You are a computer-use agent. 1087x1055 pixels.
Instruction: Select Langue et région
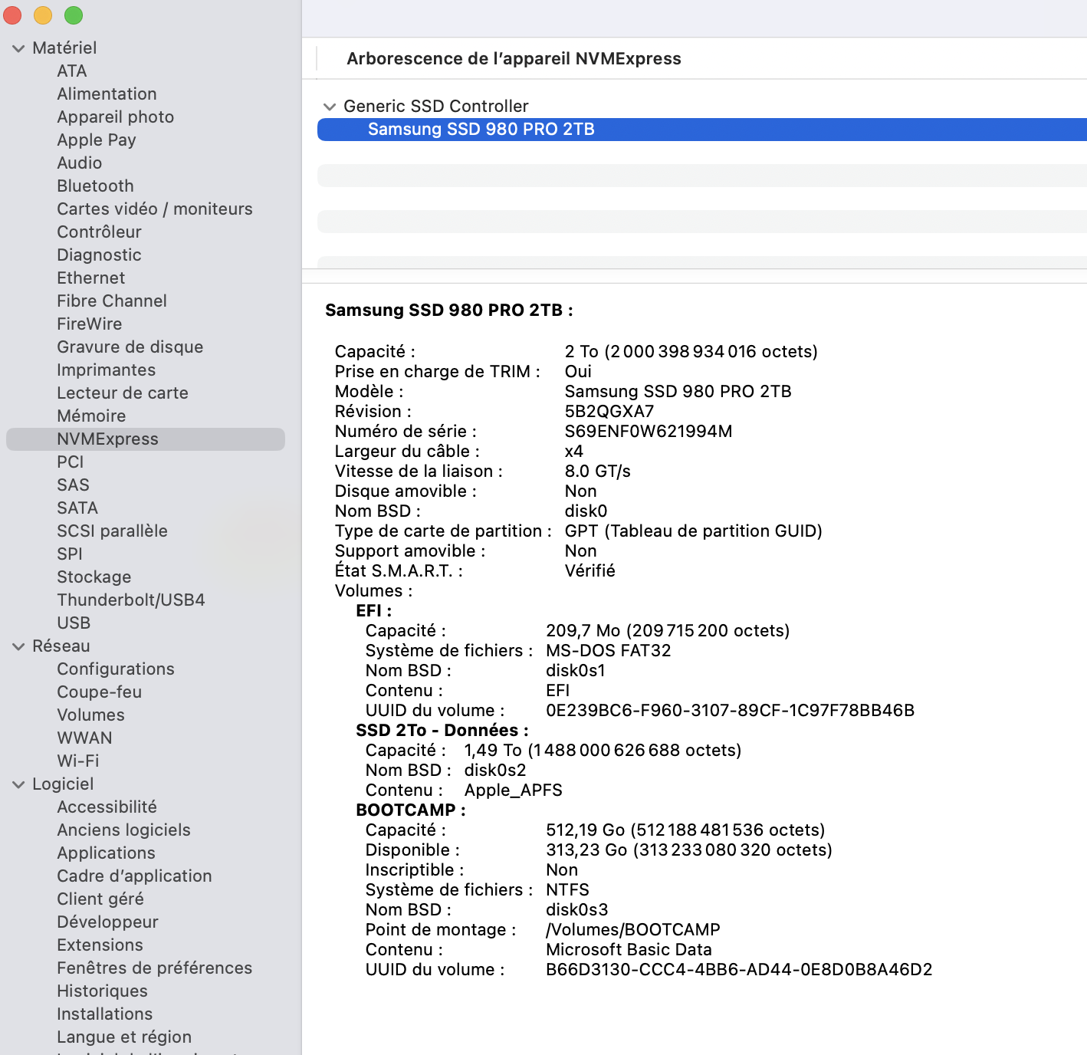124,1037
